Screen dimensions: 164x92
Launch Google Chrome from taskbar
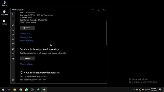[x=20, y=89]
